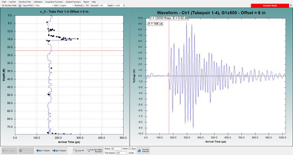This screenshot has width=293, height=155.
Task: Open the Acquisition Functions menu
Action: coord(54,2)
